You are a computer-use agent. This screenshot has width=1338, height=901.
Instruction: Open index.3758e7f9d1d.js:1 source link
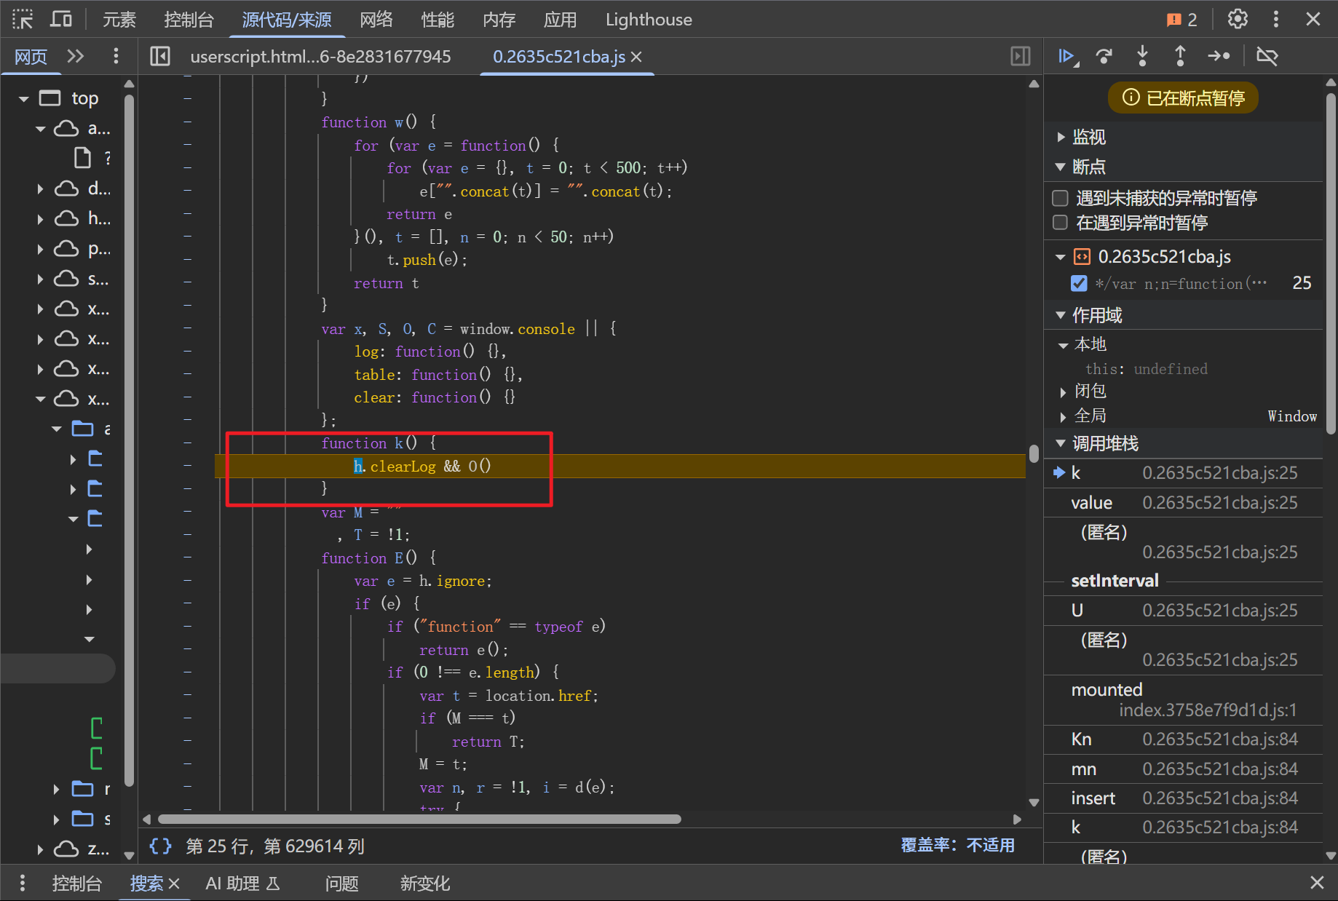[x=1207, y=710]
